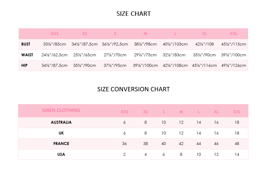This screenshot has width=270, height=180.
Task: Click the BUST row label
Action: pyautogui.click(x=26, y=44)
